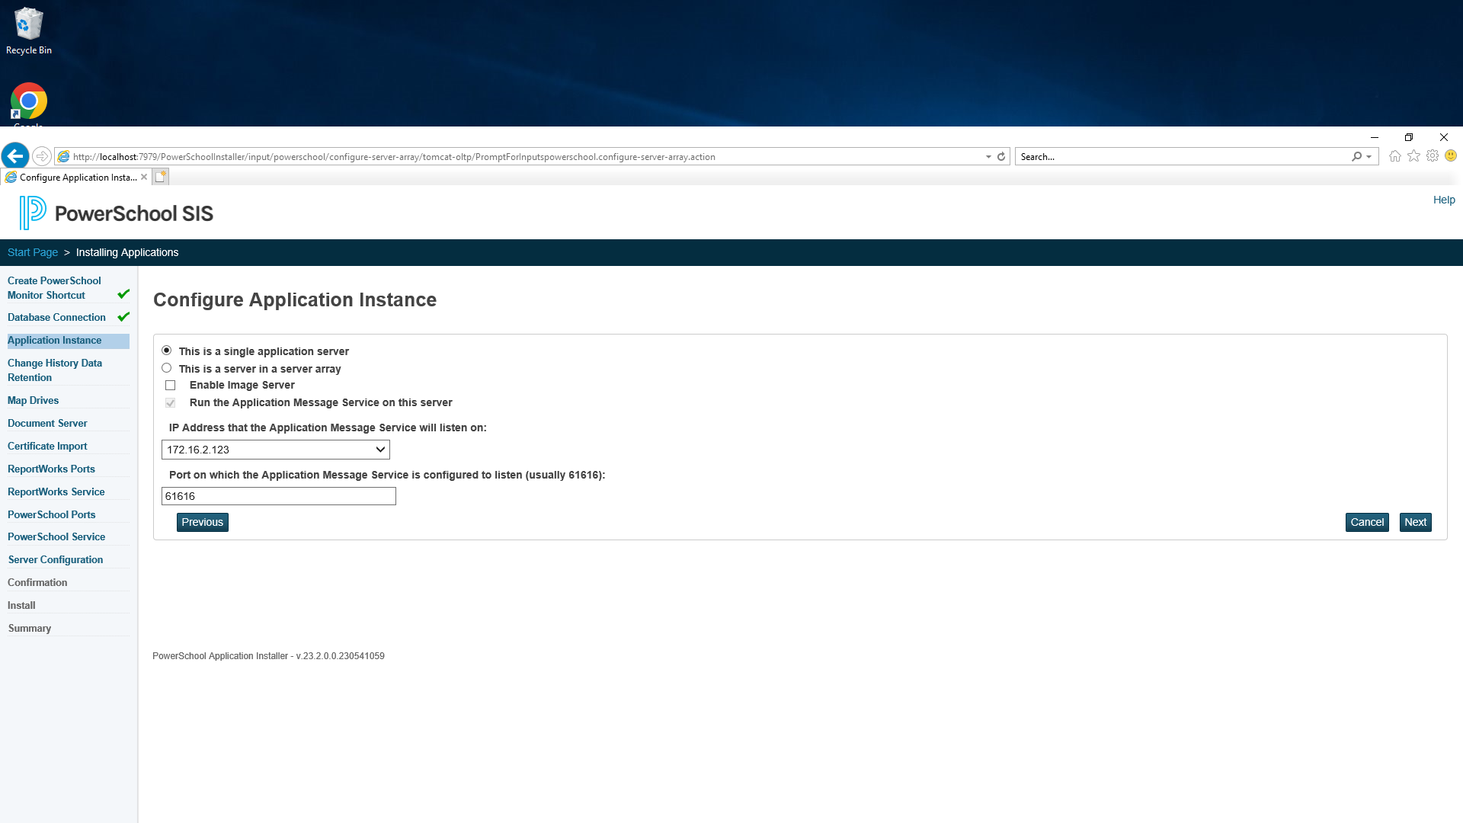The width and height of the screenshot is (1463, 823).
Task: Restore down the browser window
Action: 1409,137
